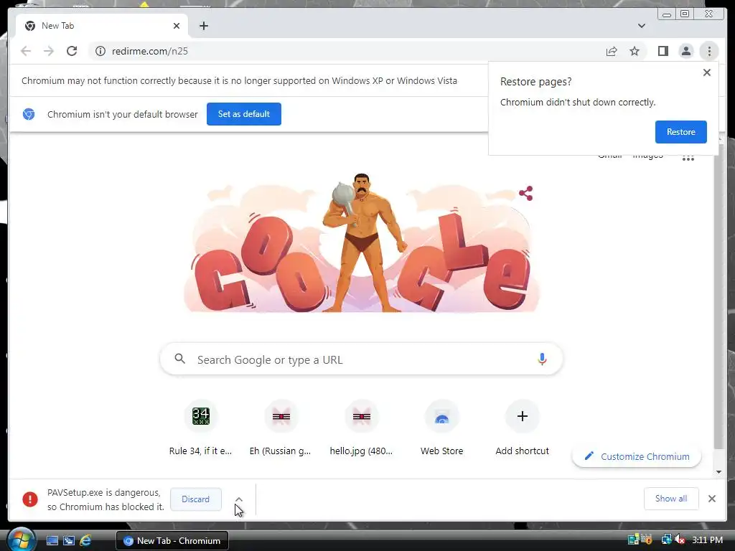Open the side panel icon
The image size is (735, 551).
pyautogui.click(x=663, y=51)
